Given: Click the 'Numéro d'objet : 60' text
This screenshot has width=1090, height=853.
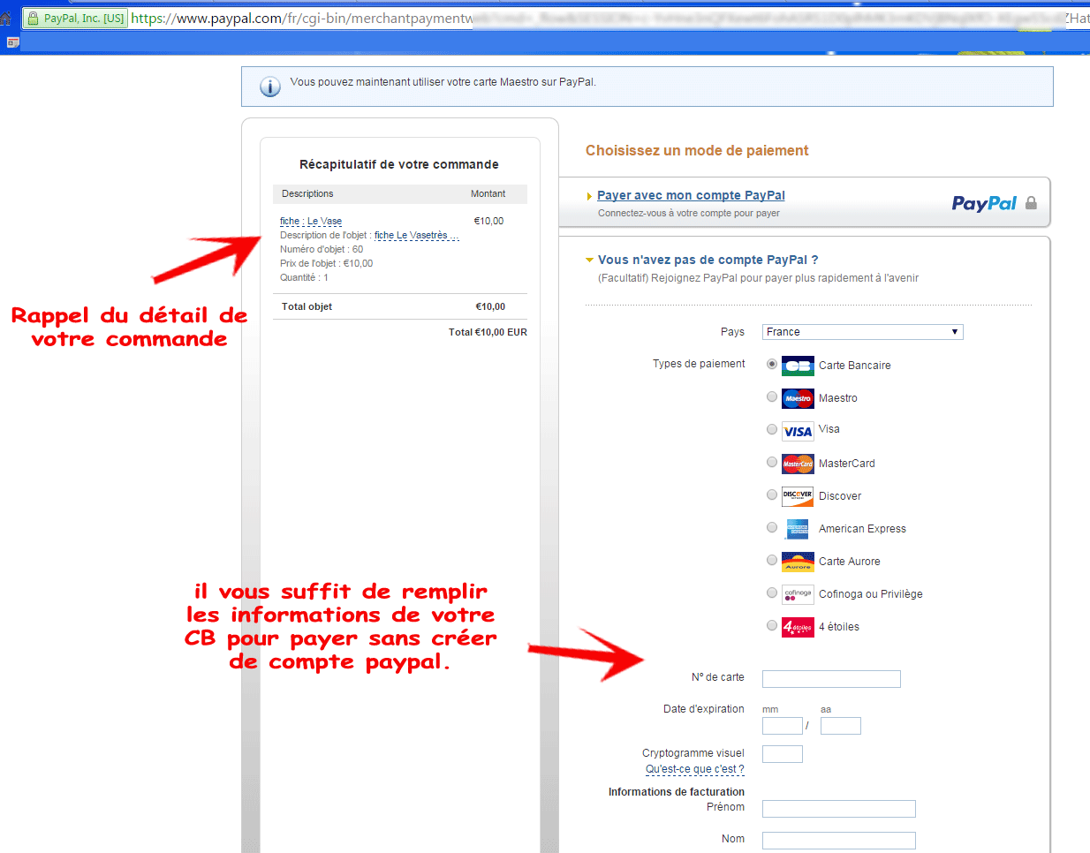Looking at the screenshot, I should pos(322,249).
